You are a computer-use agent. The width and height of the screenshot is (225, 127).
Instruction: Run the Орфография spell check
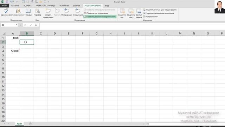[6, 12]
